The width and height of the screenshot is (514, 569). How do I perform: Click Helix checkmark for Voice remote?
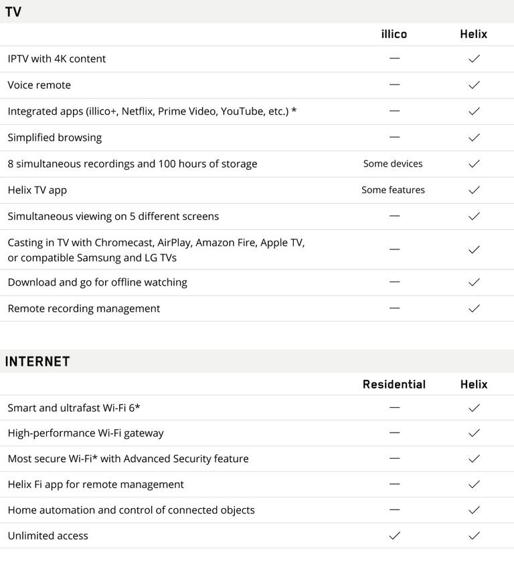474,85
